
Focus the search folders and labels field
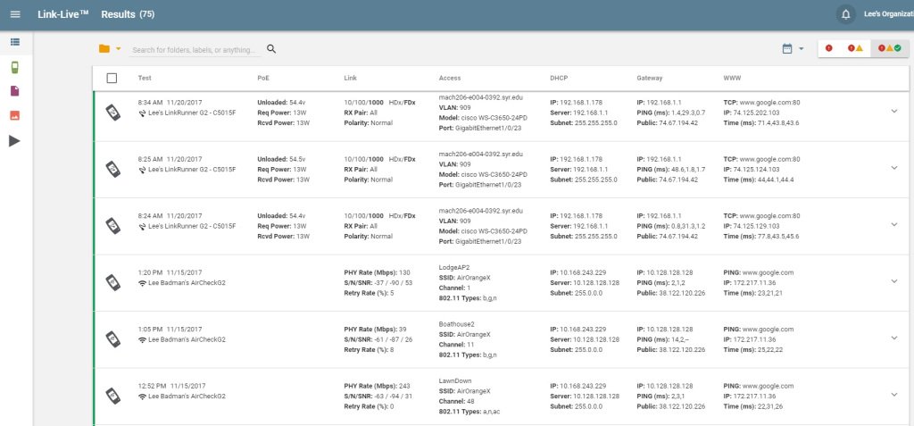(x=195, y=50)
